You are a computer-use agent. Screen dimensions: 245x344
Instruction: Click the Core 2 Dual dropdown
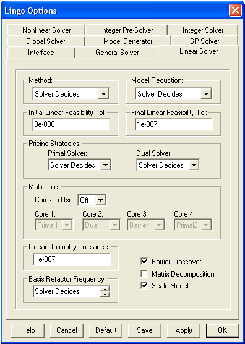click(101, 225)
